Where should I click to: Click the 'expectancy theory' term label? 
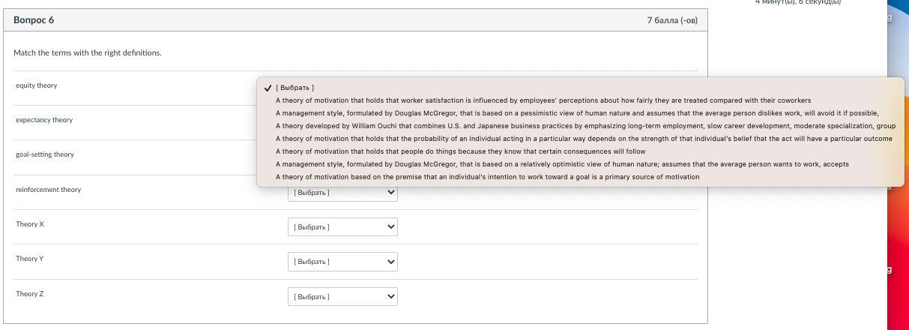coord(44,120)
